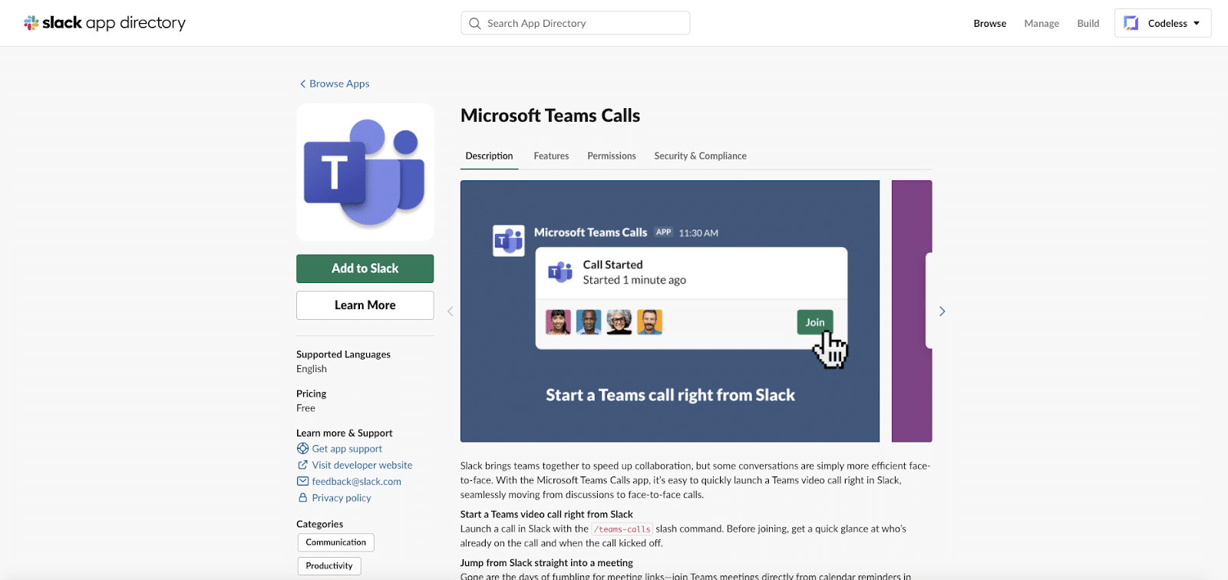Image resolution: width=1228 pixels, height=580 pixels.
Task: Show the previous carousel screenshot
Action: tap(451, 311)
